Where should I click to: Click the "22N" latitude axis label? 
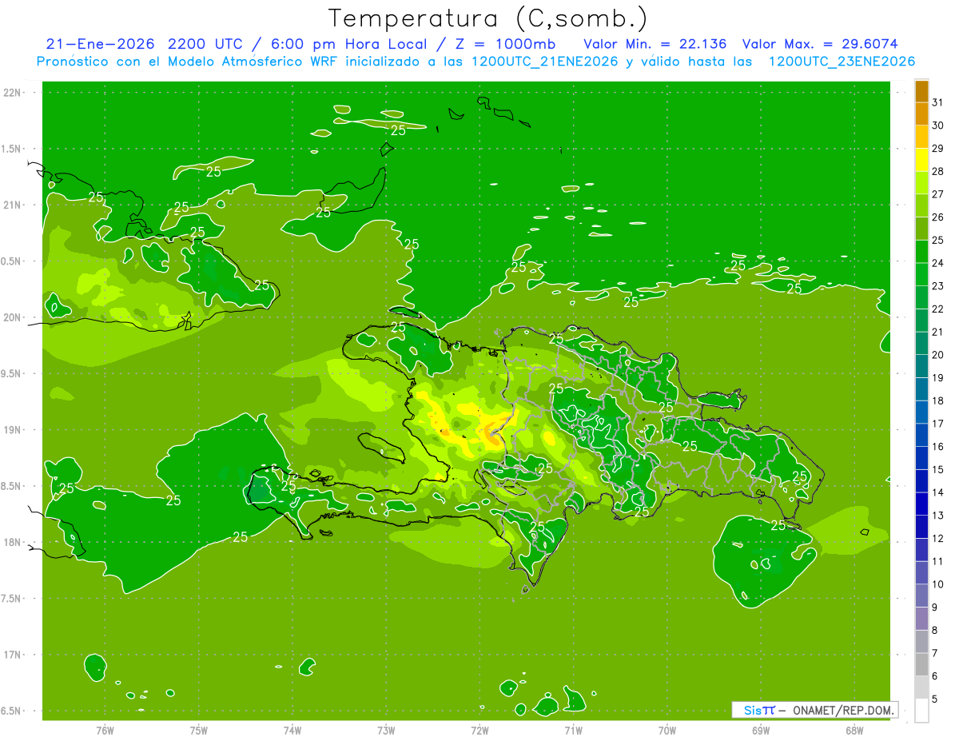tap(13, 92)
